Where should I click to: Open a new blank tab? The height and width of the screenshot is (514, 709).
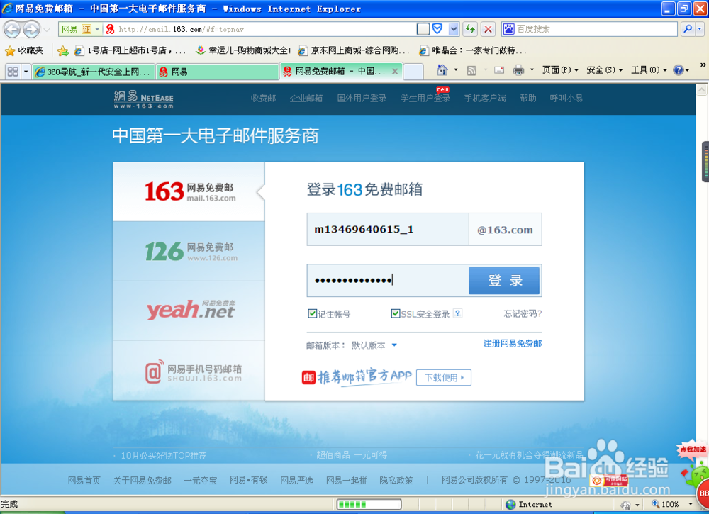[413, 72]
